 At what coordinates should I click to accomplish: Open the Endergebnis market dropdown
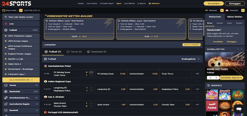tap(190, 59)
